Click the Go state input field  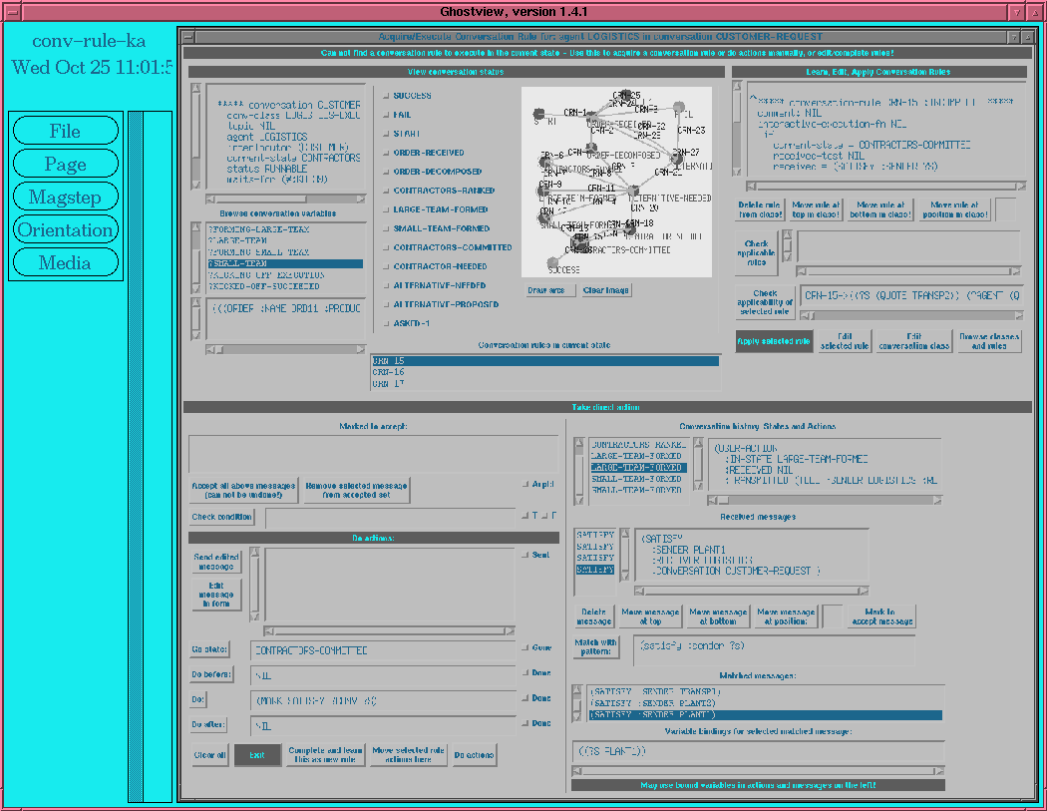pyautogui.click(x=383, y=650)
